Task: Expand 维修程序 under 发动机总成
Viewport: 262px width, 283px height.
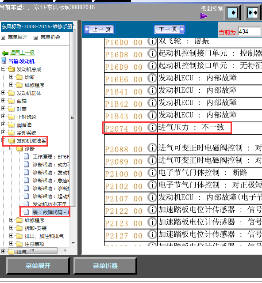Action: [x=11, y=85]
